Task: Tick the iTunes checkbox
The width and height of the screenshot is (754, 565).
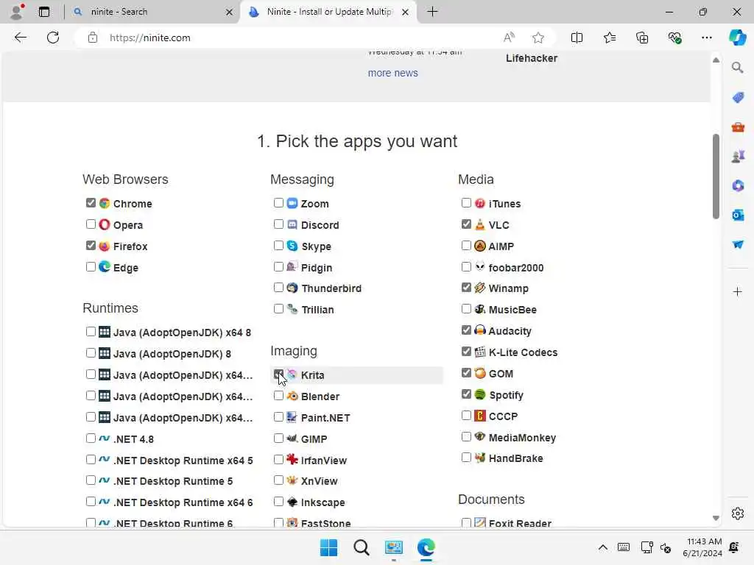Action: [x=466, y=203]
